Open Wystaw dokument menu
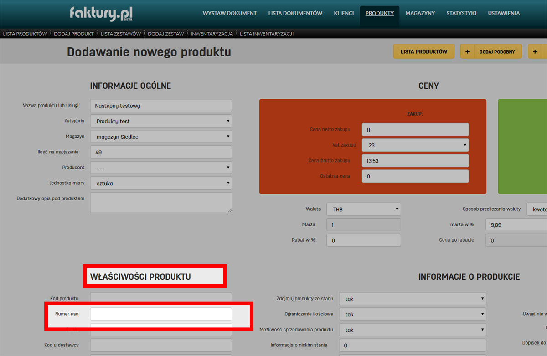The image size is (547, 356). 230,13
